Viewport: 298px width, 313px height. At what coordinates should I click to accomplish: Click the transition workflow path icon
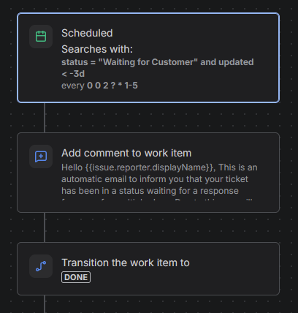41,266
